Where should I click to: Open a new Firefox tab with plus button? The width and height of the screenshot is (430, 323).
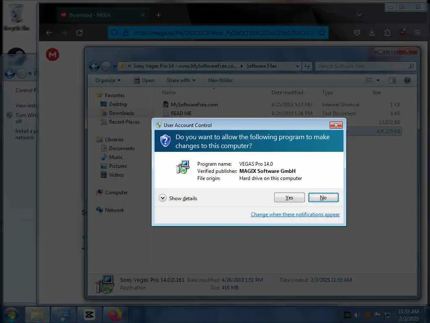[x=158, y=15]
